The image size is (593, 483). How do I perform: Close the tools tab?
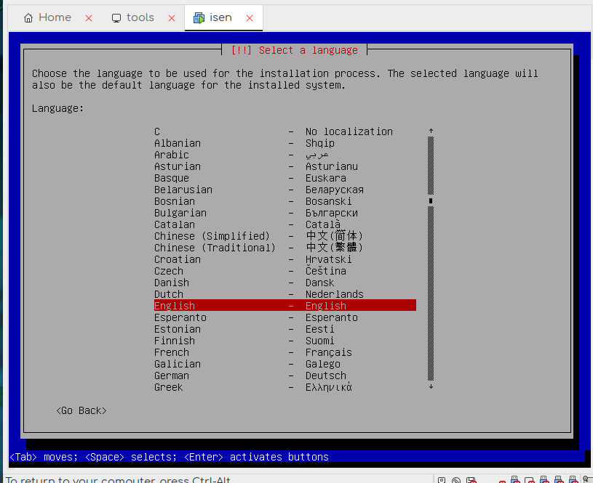pyautogui.click(x=172, y=18)
